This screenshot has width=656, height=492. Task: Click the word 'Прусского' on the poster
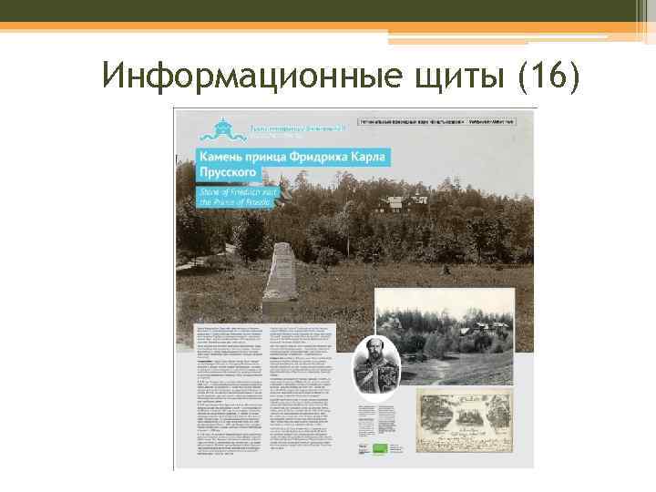228,172
